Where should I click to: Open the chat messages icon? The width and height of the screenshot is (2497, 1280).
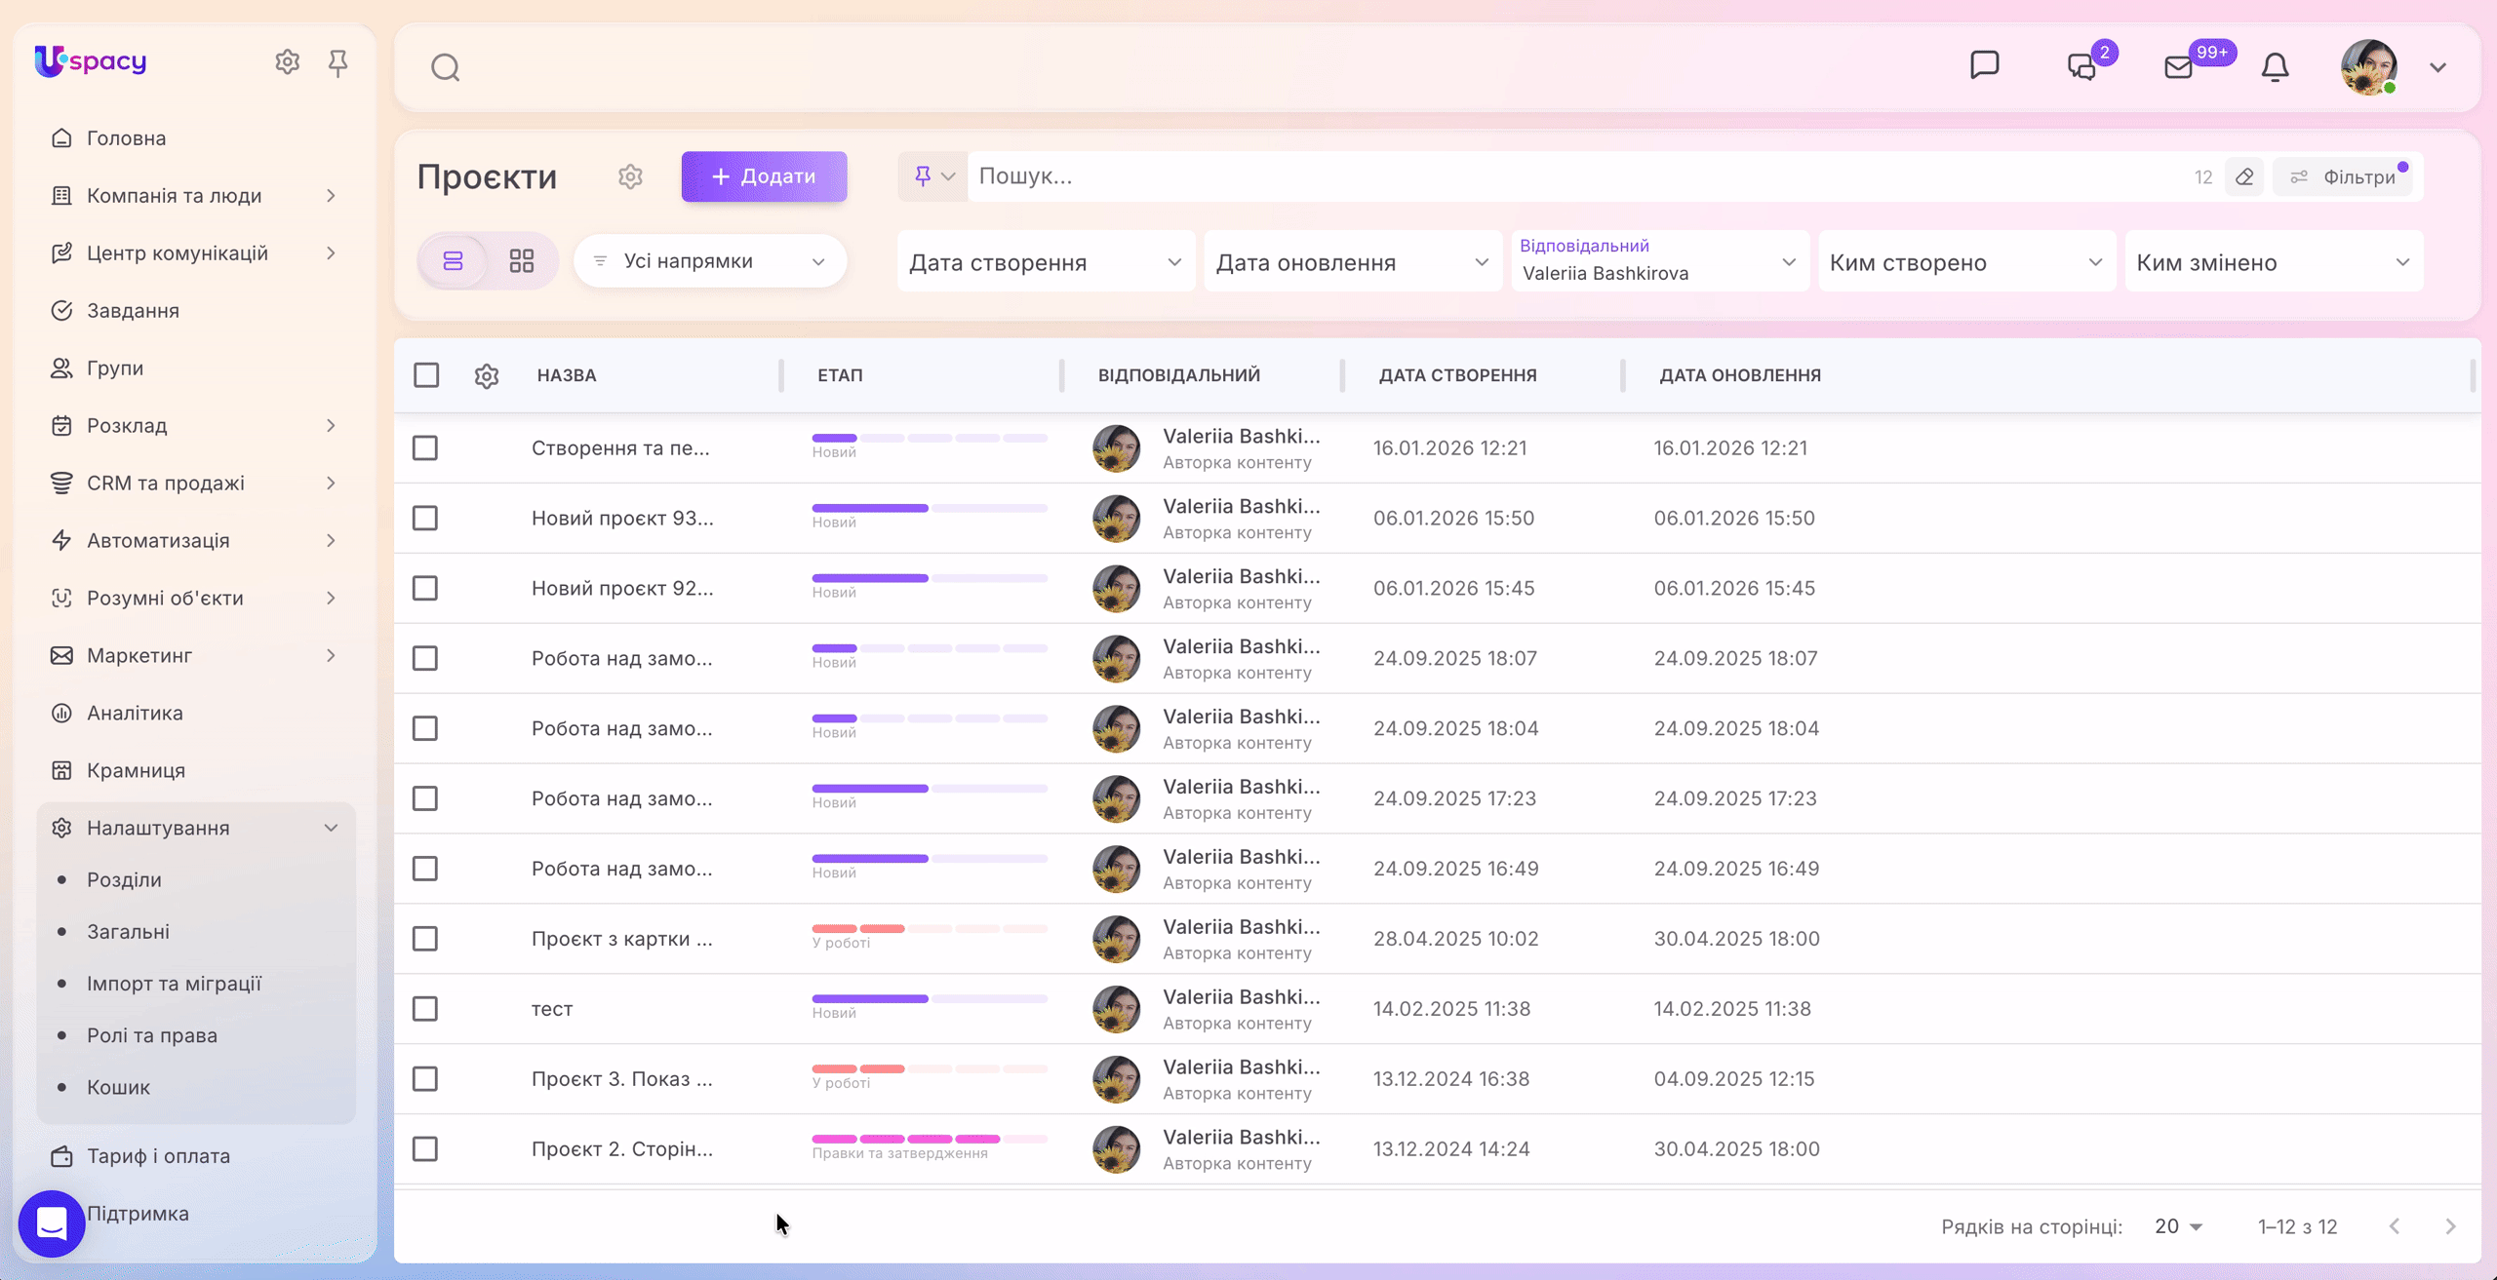pos(1984,65)
